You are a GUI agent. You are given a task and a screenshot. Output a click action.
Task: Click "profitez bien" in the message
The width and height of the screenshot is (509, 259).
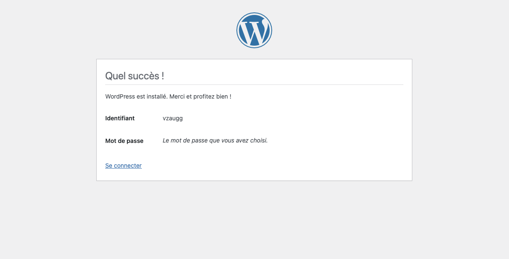210,96
